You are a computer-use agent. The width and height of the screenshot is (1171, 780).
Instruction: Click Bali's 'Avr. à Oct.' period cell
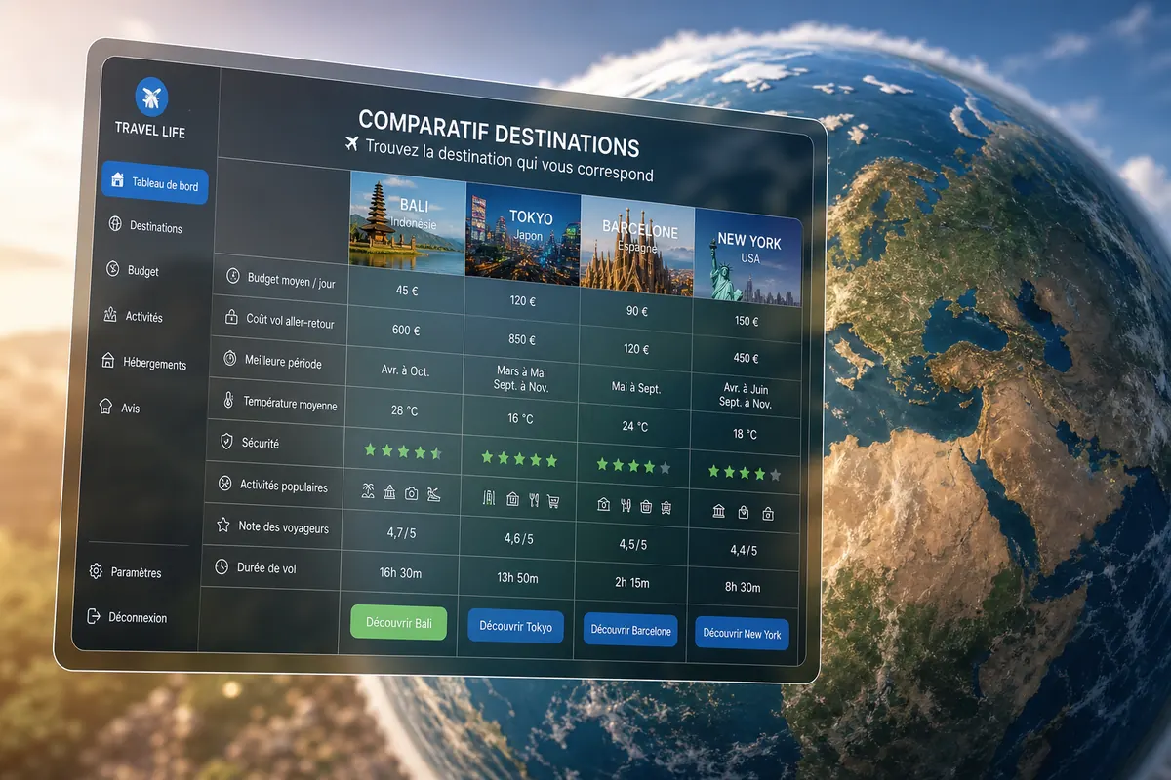405,370
